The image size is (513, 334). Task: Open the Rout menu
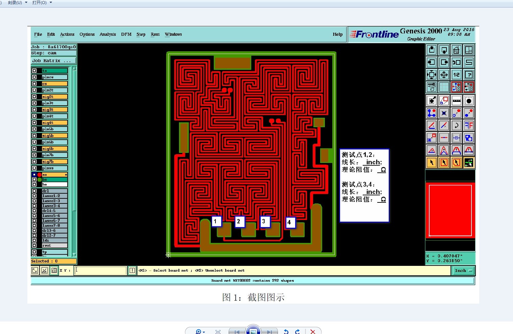155,34
